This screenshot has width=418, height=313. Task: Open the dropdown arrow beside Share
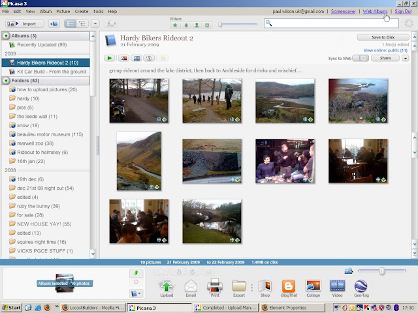pyautogui.click(x=404, y=58)
